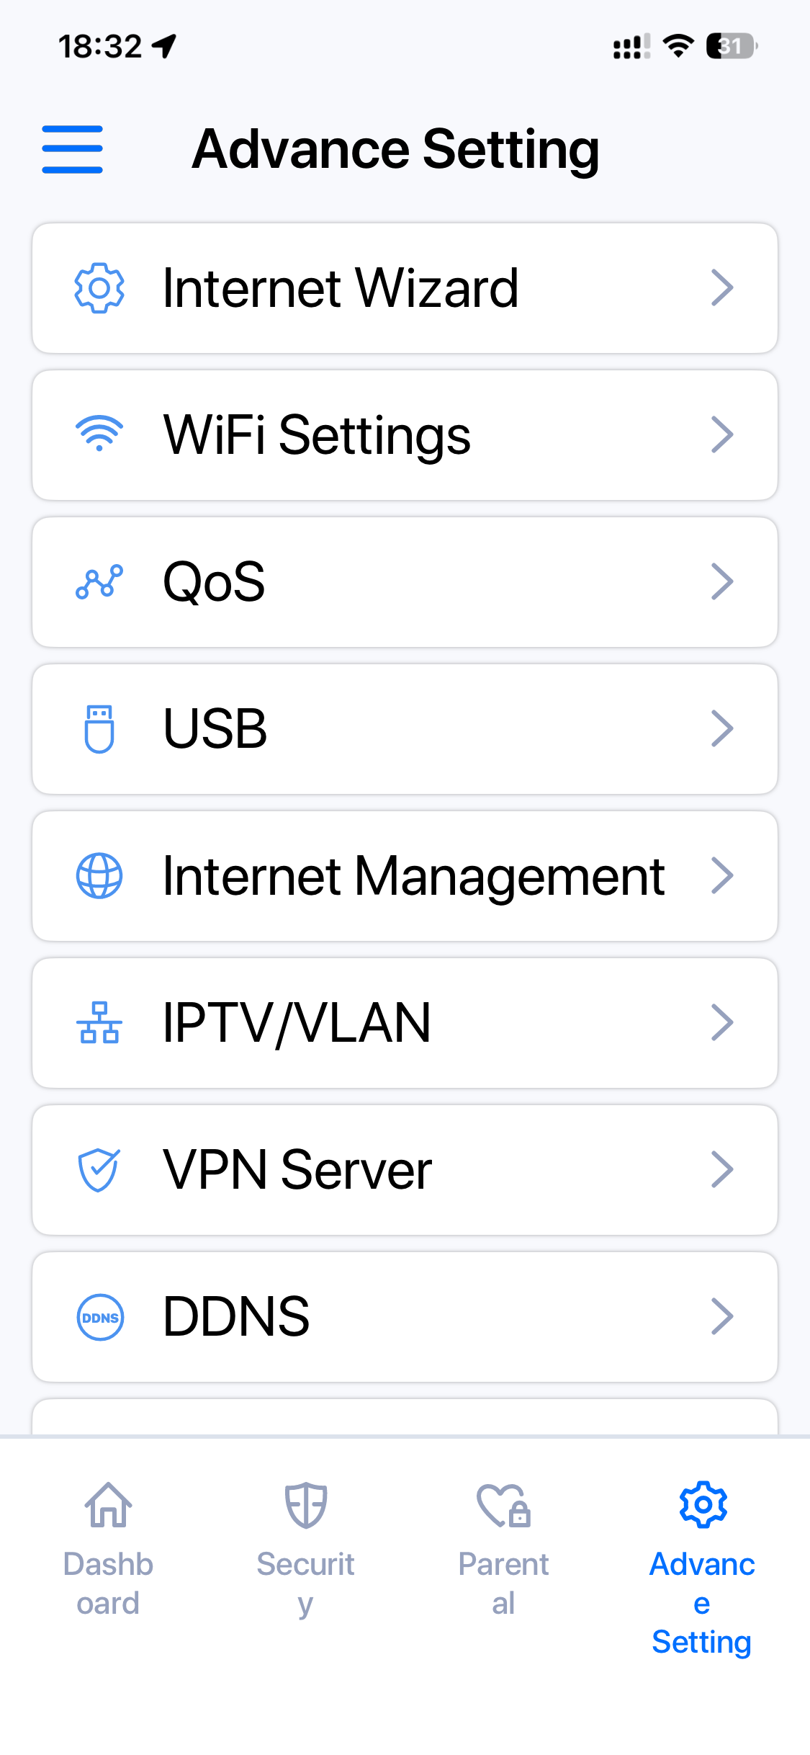
Task: Tap the USB drive icon
Action: pos(99,729)
